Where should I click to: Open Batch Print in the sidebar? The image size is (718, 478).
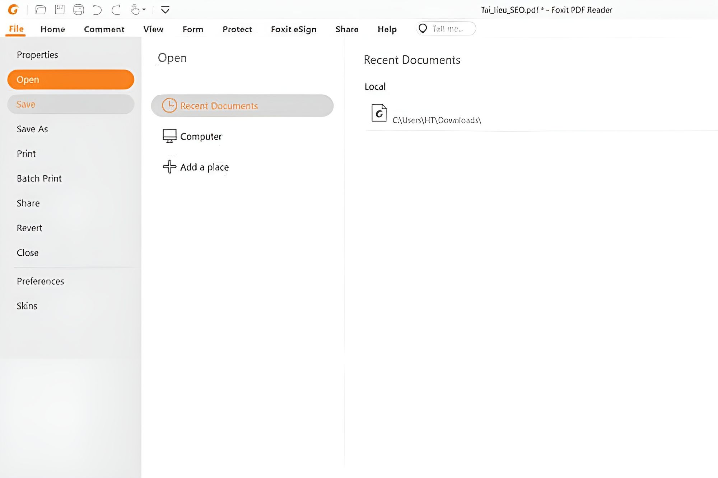coord(39,178)
